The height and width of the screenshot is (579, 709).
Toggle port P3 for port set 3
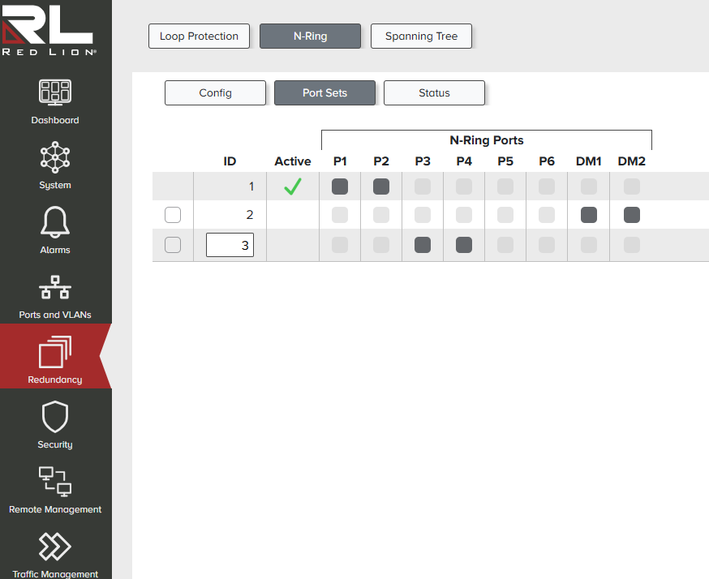pyautogui.click(x=423, y=245)
